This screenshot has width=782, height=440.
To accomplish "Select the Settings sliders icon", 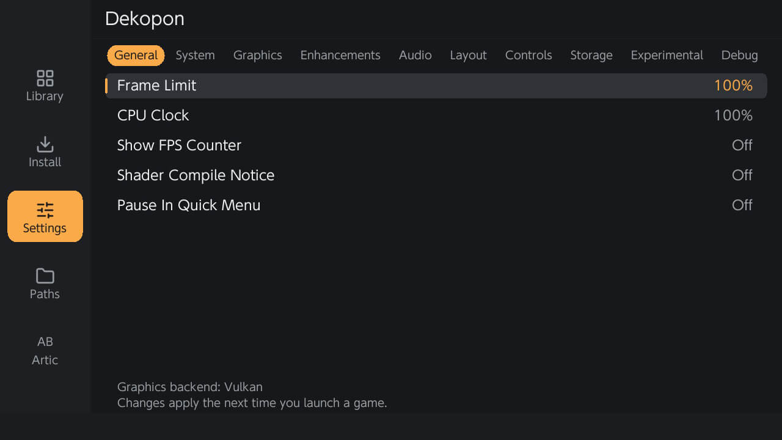I will [x=45, y=210].
